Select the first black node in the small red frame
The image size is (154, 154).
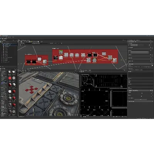28,62
